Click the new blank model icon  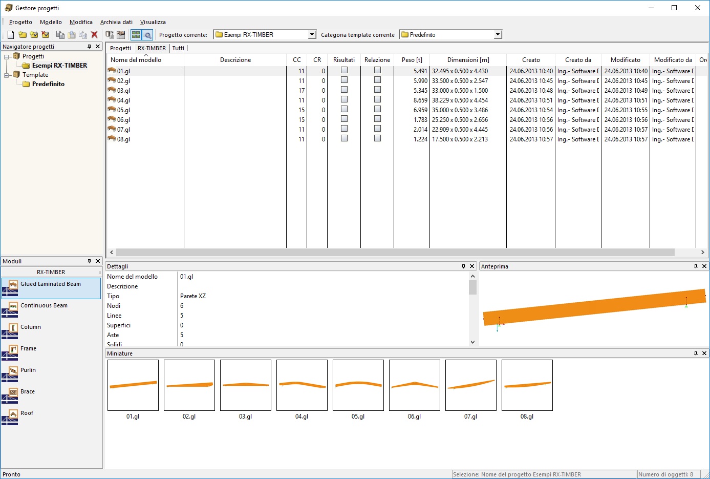11,35
